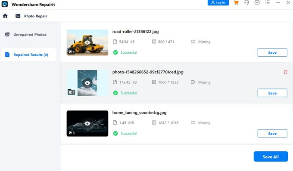Viewport: 293px width, 171px height.
Task: Preview the sky photo via eye icon
Action: 87,83
